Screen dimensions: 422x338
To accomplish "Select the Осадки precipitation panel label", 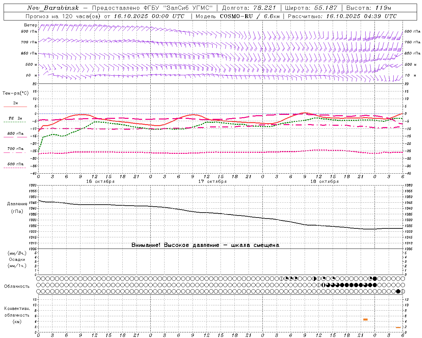I will pyautogui.click(x=17, y=259).
